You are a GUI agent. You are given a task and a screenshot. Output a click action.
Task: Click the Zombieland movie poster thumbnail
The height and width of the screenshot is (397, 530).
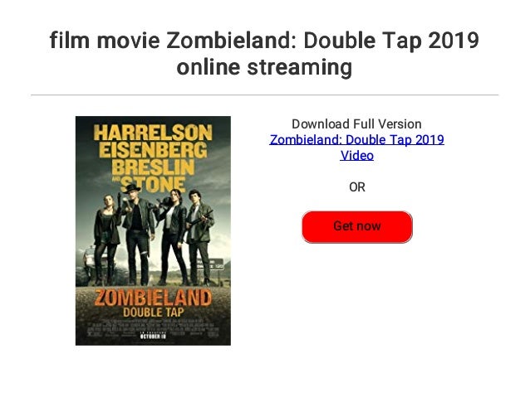tap(153, 230)
